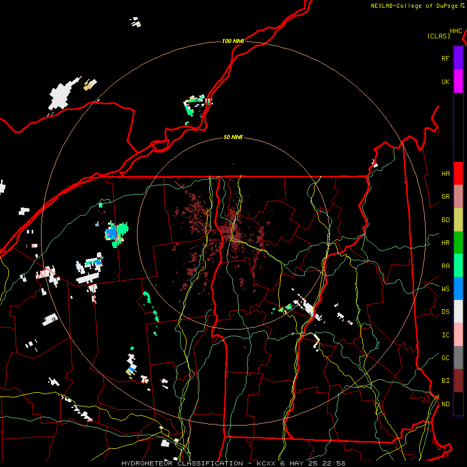The height and width of the screenshot is (467, 467).
Task: Click the 'BI' legend label
Action: pos(445,381)
